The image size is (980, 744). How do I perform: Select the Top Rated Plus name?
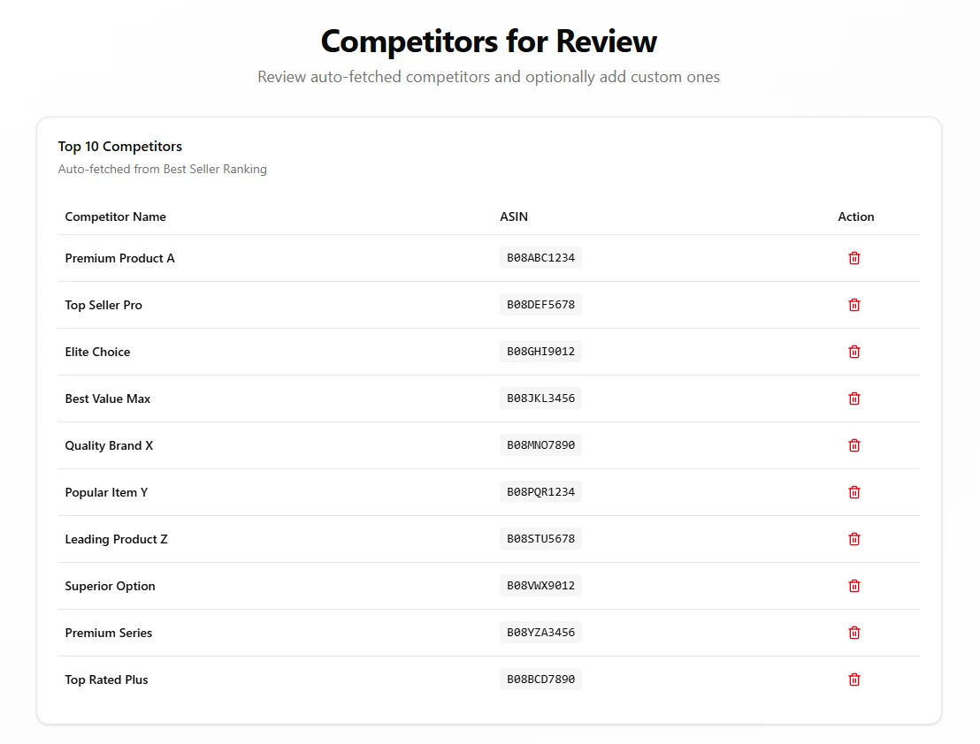(x=106, y=679)
